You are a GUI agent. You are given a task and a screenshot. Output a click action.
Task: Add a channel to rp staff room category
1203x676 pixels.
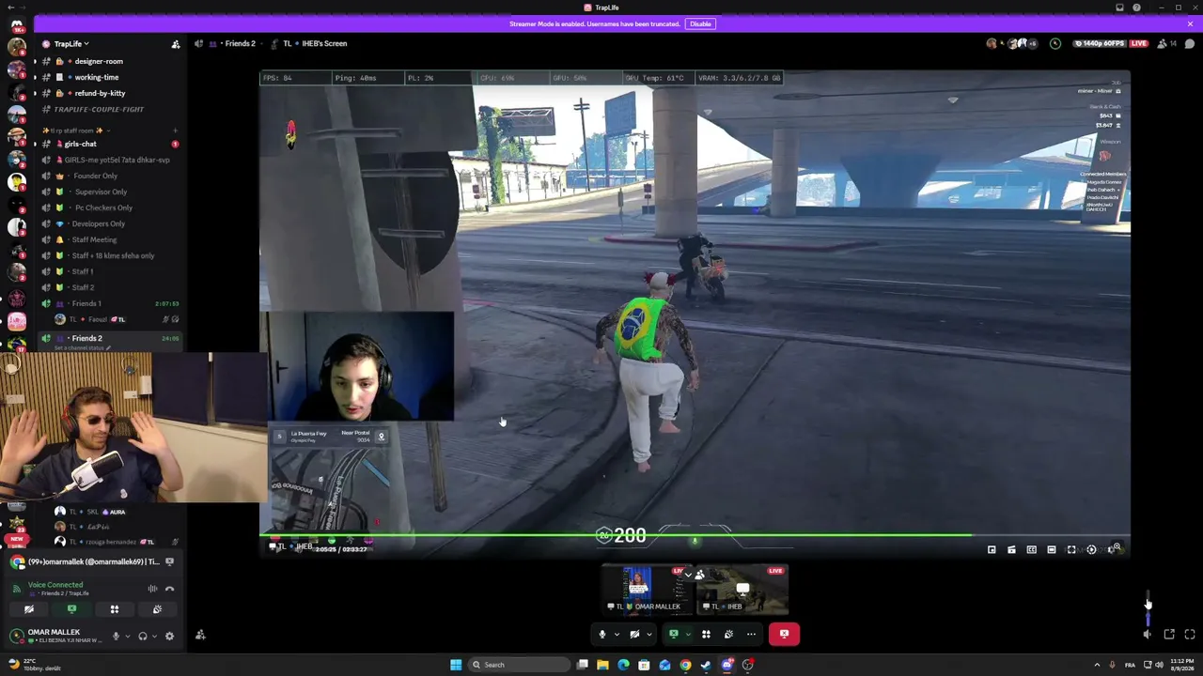tap(175, 131)
